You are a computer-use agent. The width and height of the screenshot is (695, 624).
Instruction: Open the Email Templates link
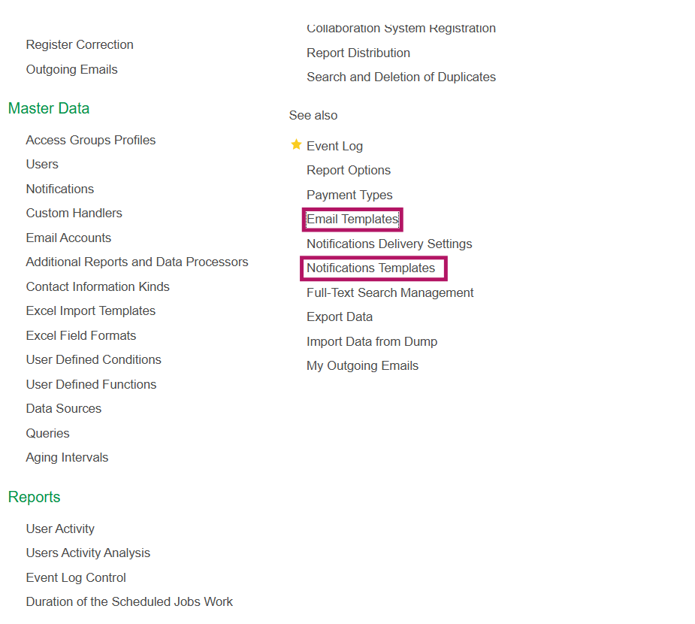[352, 220]
